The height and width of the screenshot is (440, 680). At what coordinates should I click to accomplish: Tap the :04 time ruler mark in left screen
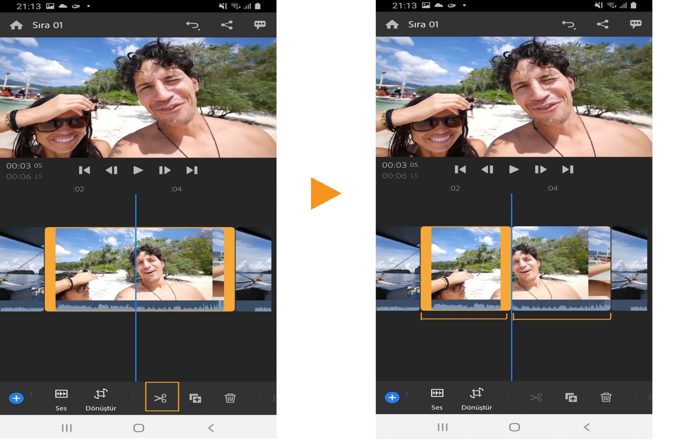click(176, 189)
